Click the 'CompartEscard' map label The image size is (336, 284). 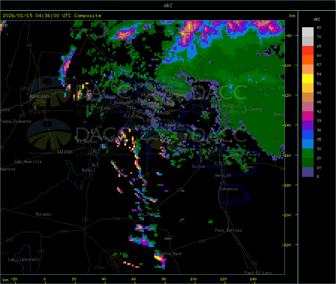(x=245, y=155)
